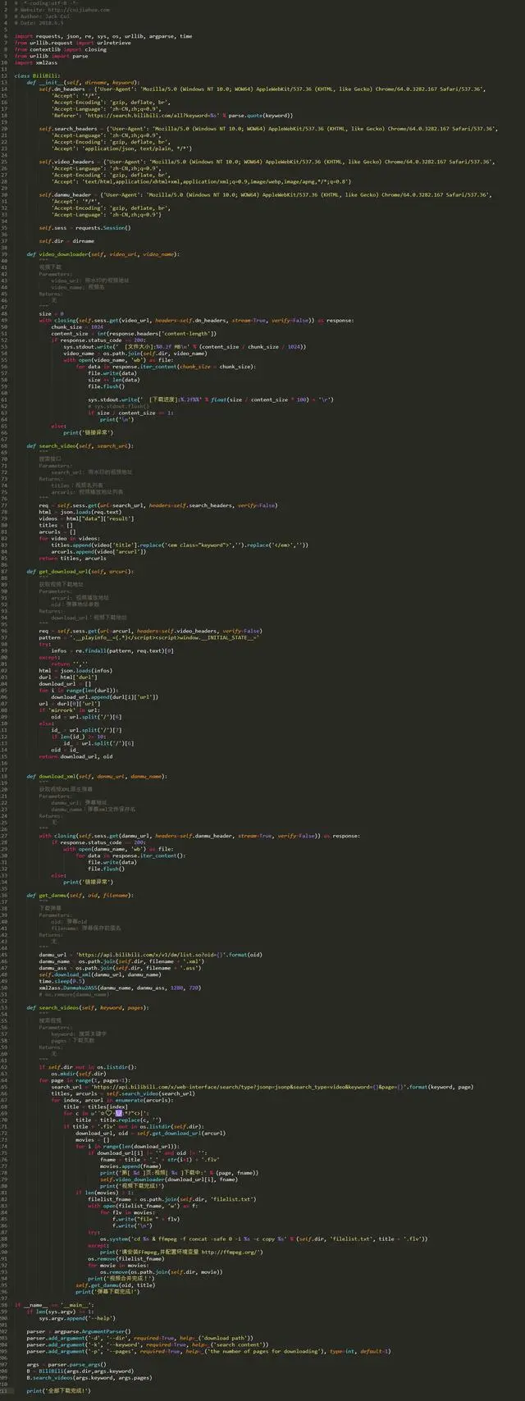Click the "sys.argv.append('--help')" line
This screenshot has height=1401, width=525.
(76, 1317)
